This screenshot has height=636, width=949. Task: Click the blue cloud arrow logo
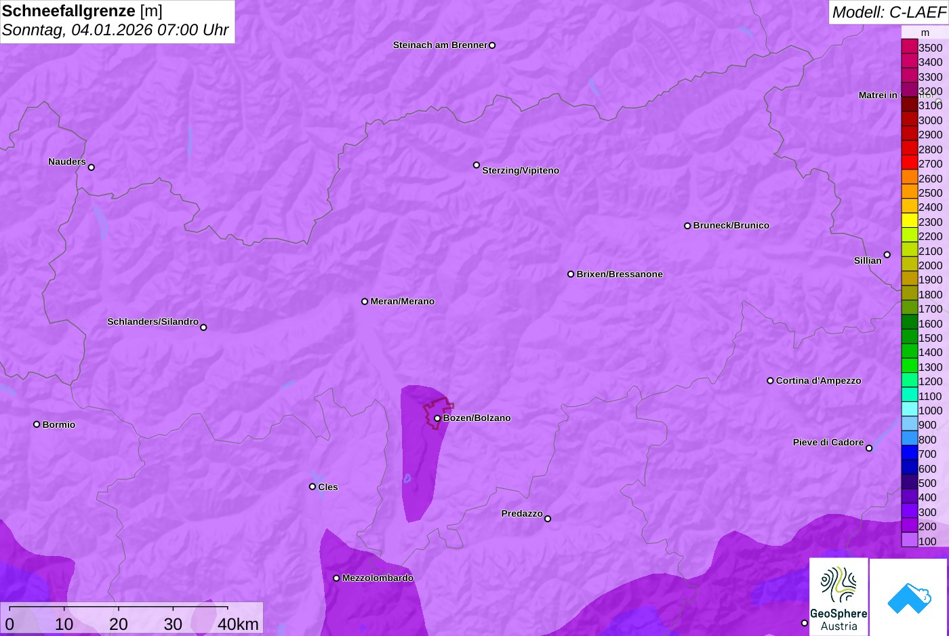click(x=908, y=597)
